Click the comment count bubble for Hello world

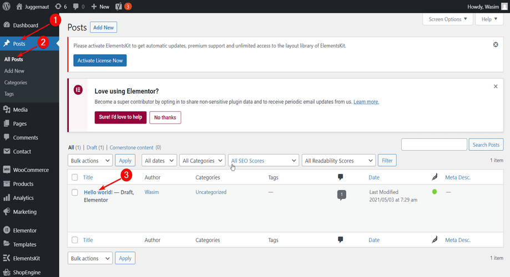pos(341,195)
